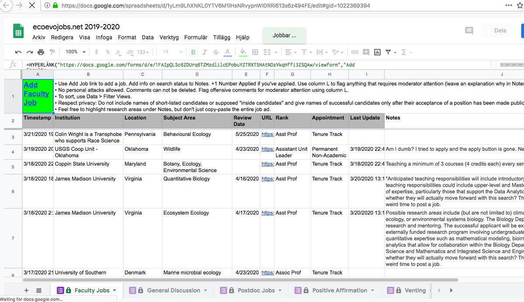Open the Arkiv menu
The height and width of the screenshot is (302, 524).
pos(39,37)
